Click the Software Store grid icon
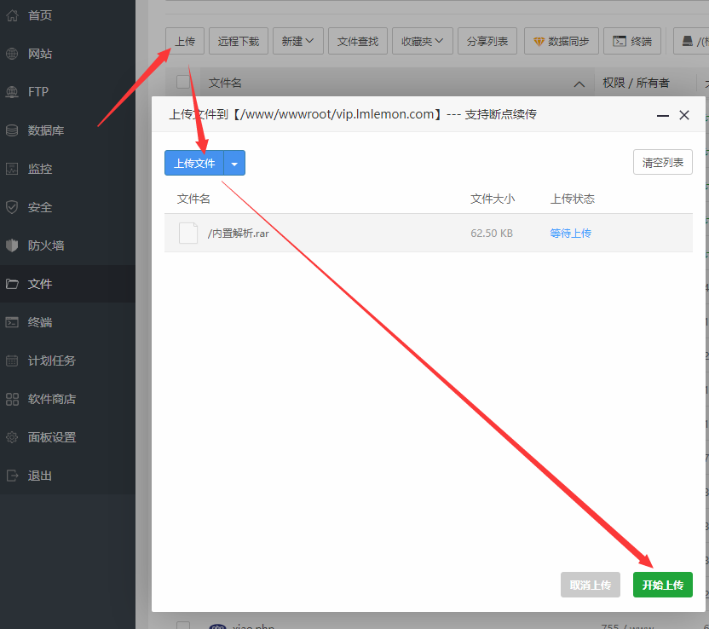The image size is (709, 629). pos(12,399)
